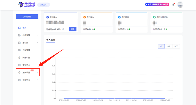Click the notification bell icon
Viewport: 196px width, 105px height.
click(173, 5)
